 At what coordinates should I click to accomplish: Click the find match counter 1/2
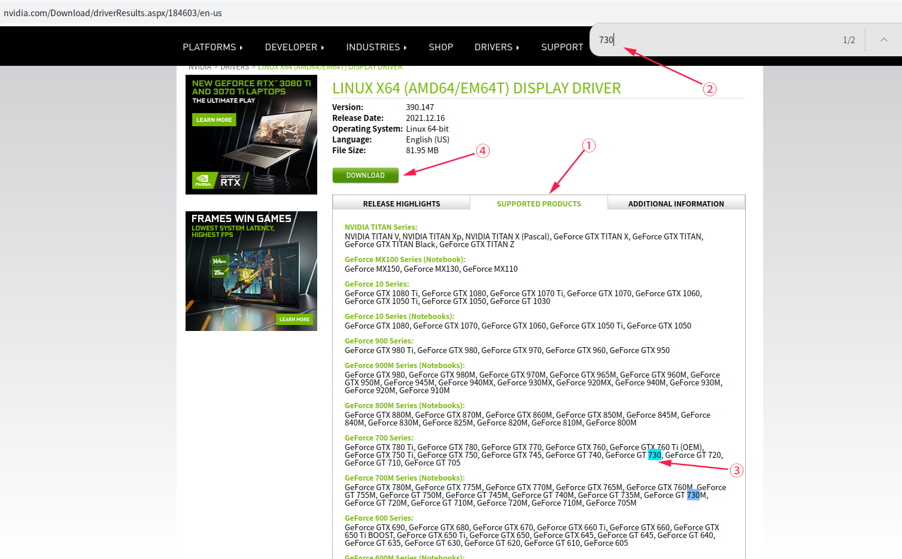tap(849, 40)
